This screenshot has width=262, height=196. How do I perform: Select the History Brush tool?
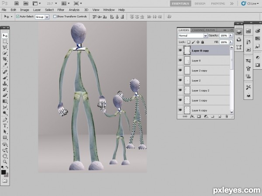pyautogui.click(x=5, y=89)
